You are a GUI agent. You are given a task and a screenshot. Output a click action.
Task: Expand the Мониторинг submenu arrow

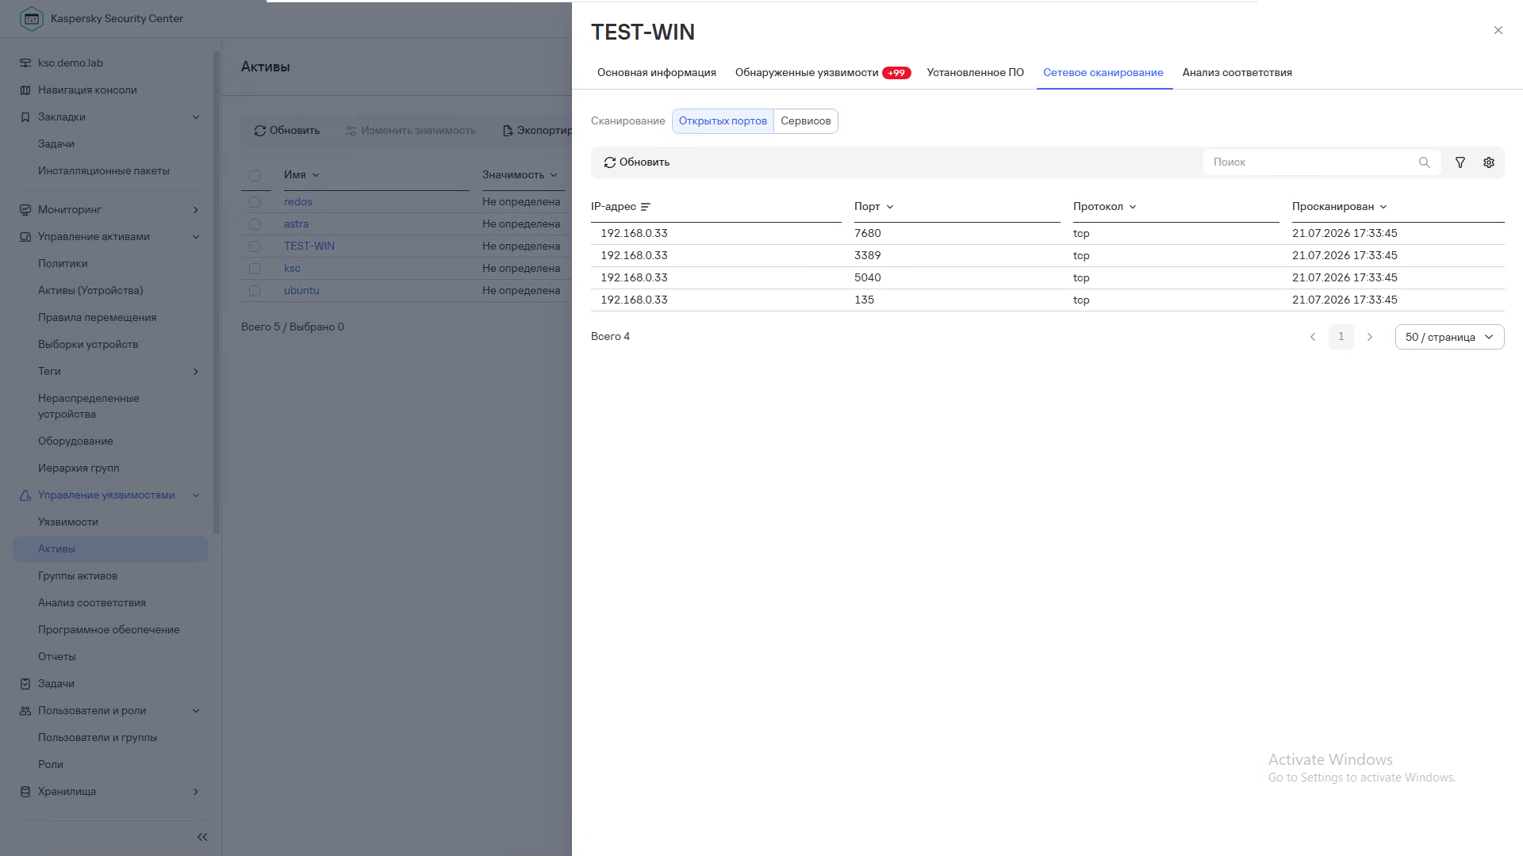pos(196,210)
